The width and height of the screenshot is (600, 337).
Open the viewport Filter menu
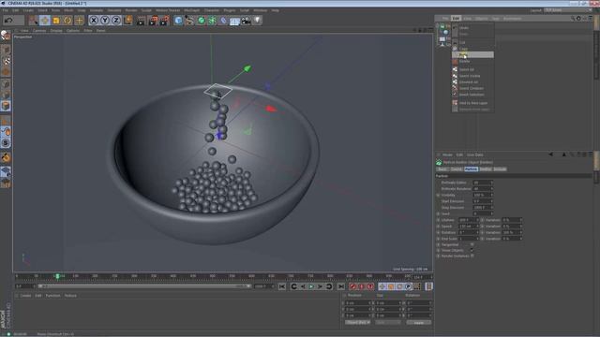pyautogui.click(x=87, y=30)
